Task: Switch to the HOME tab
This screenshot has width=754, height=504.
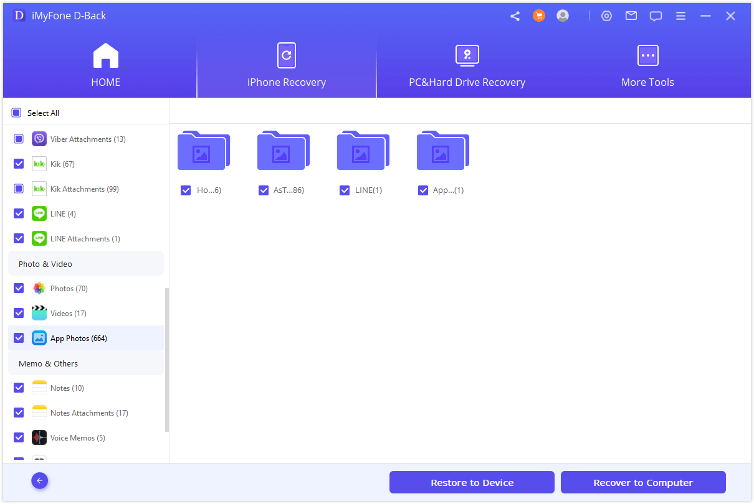Action: point(106,65)
